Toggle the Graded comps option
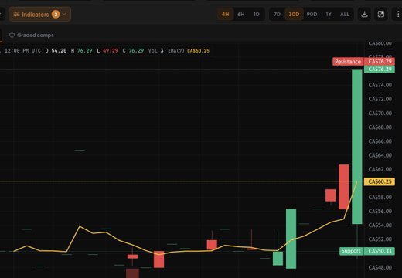This screenshot has height=278, width=402. [x=32, y=36]
